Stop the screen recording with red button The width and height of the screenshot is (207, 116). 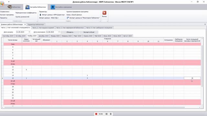click(x=96, y=114)
